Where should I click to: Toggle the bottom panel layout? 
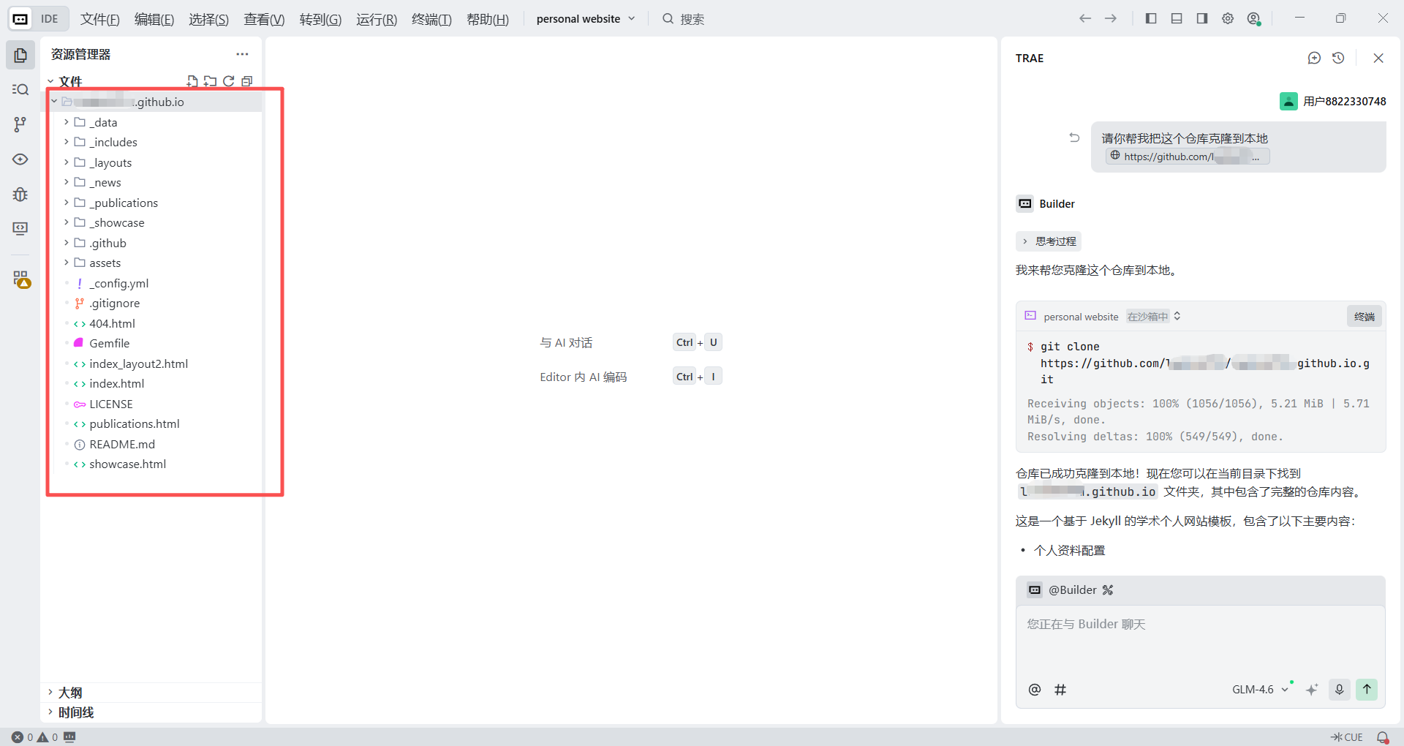pyautogui.click(x=1177, y=18)
